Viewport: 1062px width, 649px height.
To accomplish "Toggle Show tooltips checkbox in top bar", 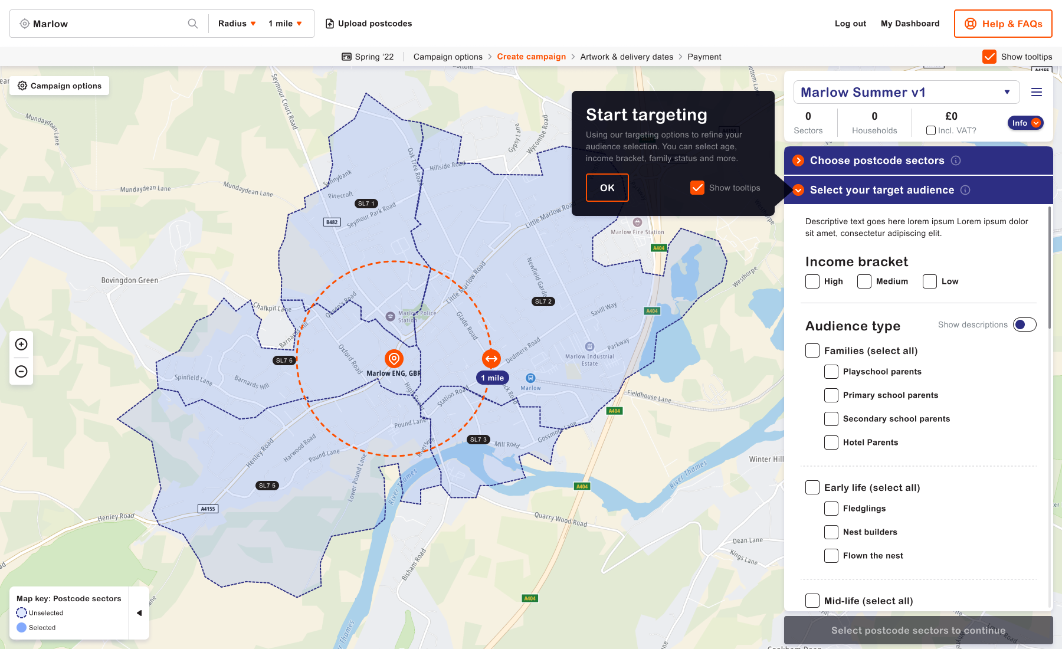I will coord(989,57).
